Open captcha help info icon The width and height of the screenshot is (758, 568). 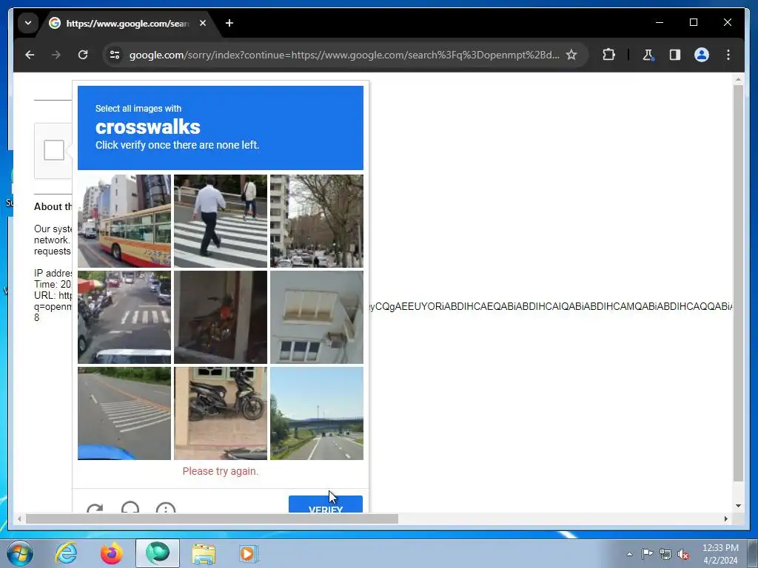pyautogui.click(x=166, y=507)
